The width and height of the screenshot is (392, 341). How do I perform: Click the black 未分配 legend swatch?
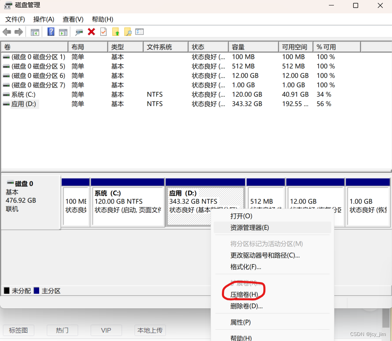[7, 291]
